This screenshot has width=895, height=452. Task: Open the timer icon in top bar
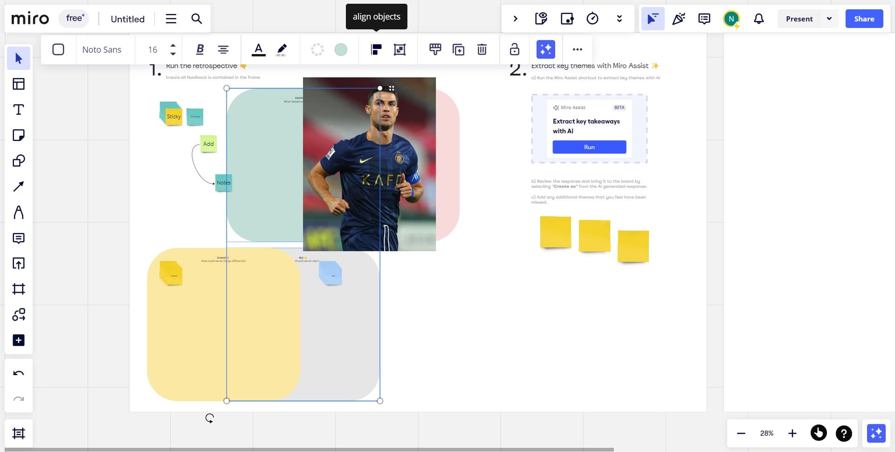[x=592, y=19]
